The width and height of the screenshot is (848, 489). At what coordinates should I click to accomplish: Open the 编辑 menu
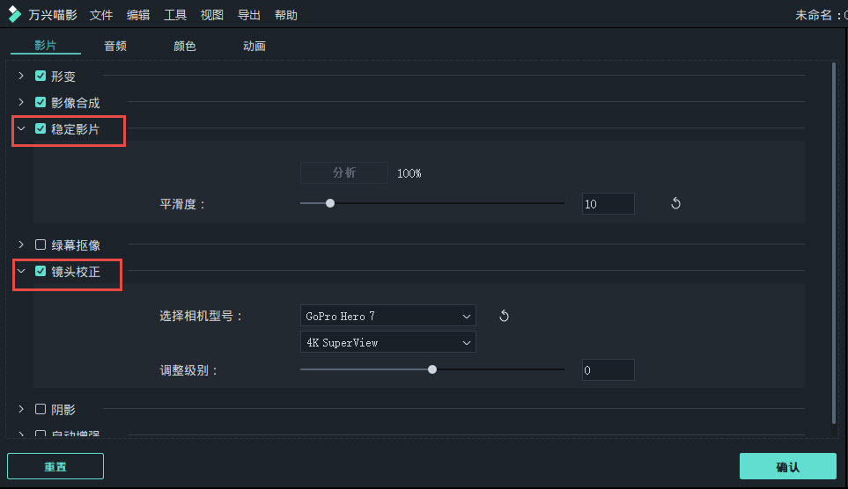[x=138, y=15]
